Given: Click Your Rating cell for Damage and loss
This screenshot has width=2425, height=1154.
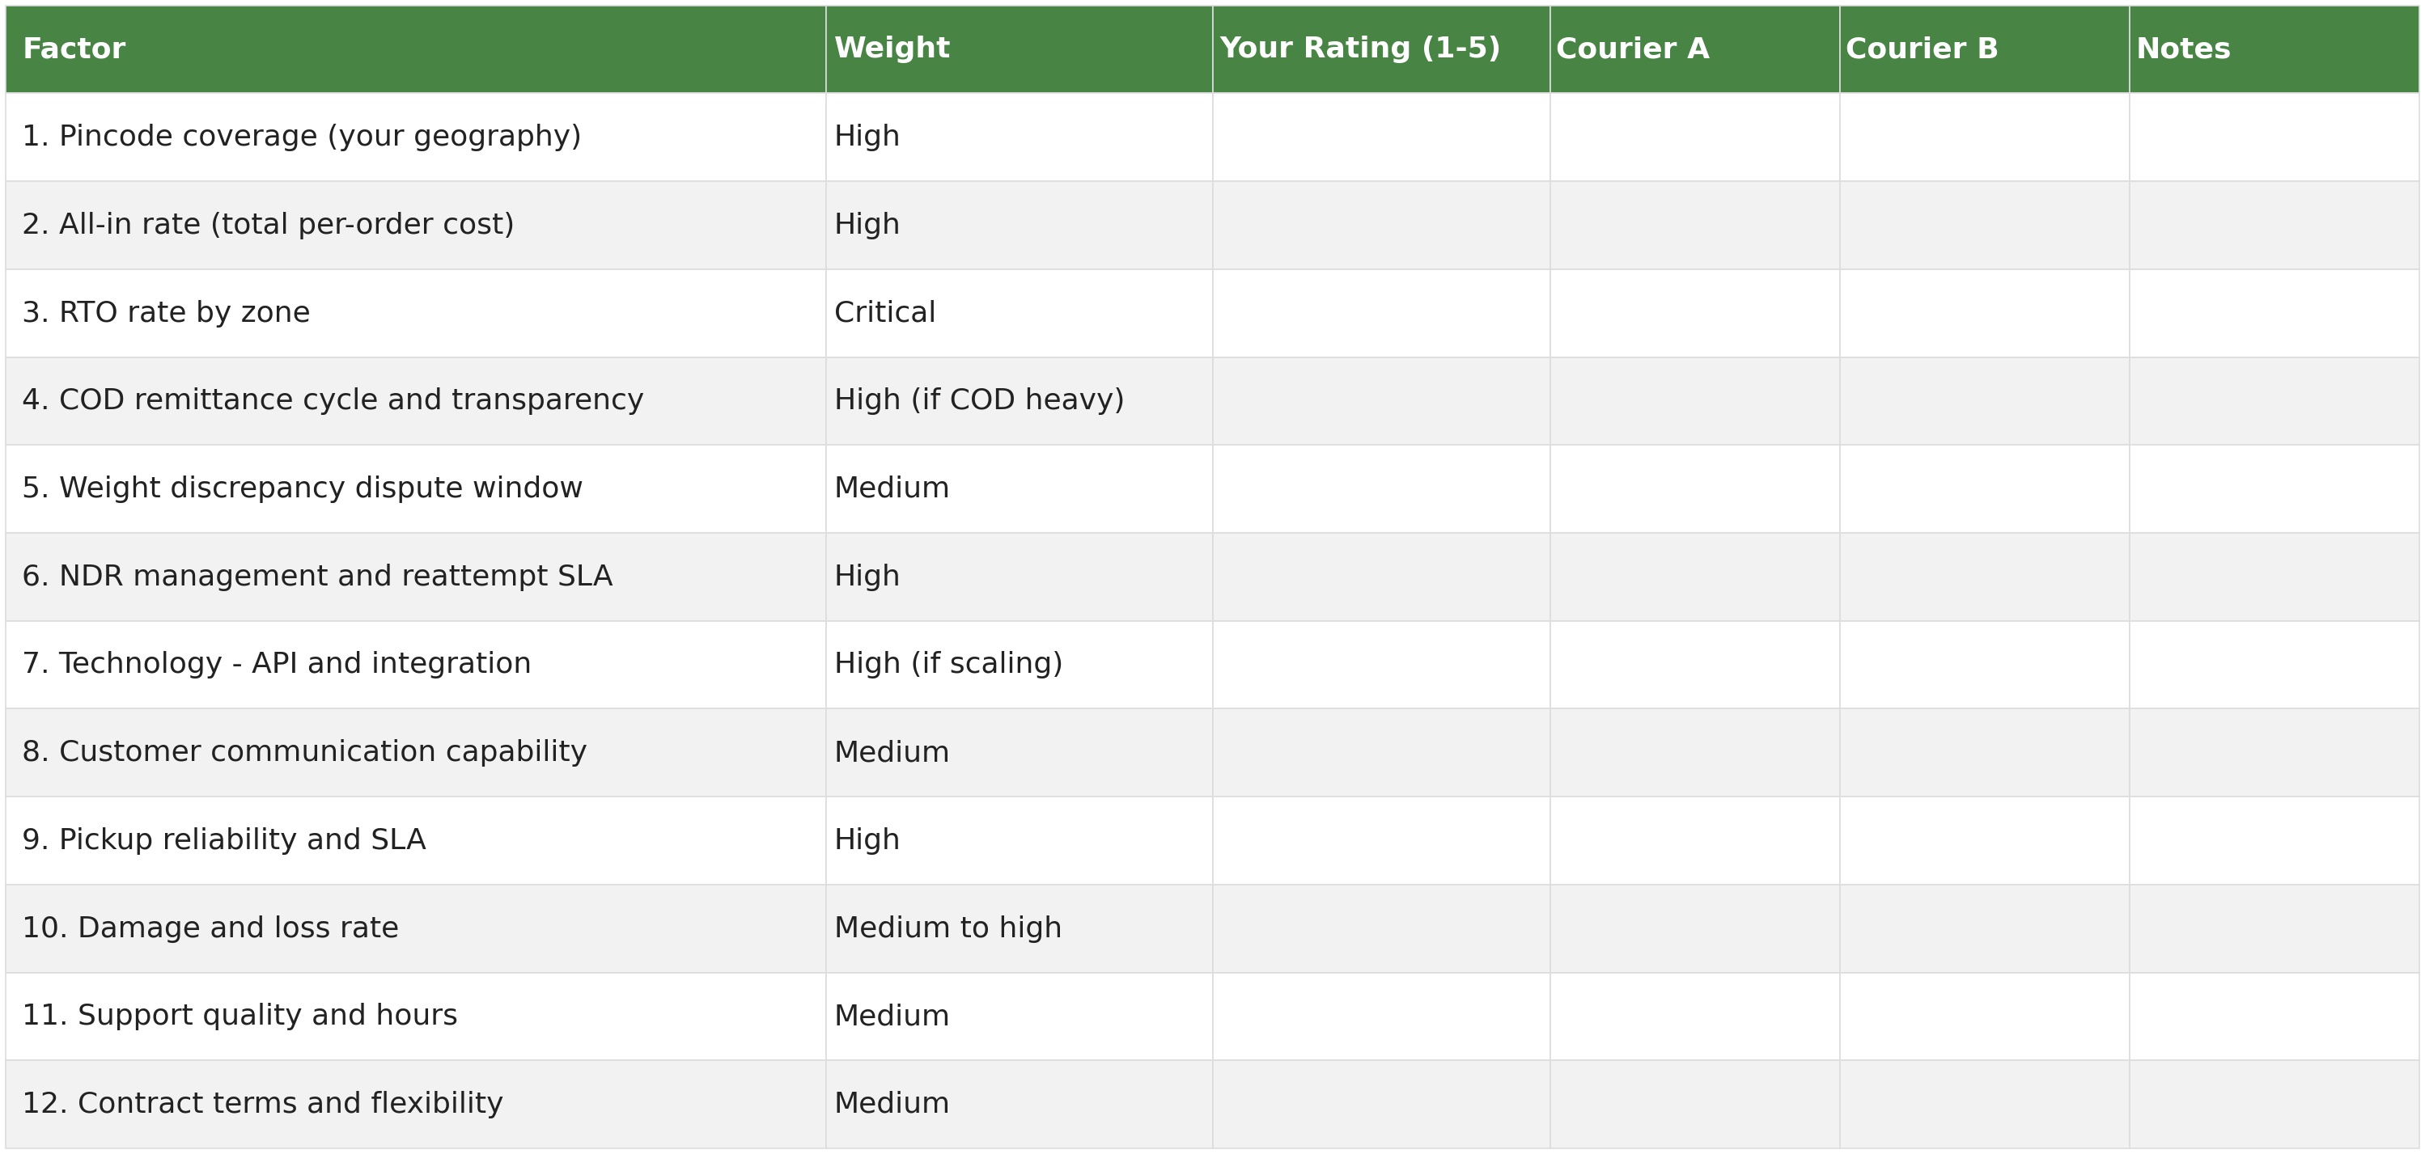Looking at the screenshot, I should coord(1381,928).
